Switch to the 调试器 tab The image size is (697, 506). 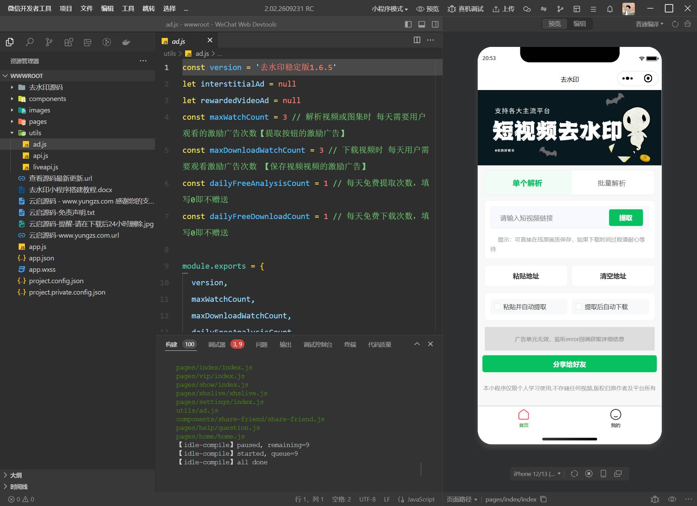click(x=217, y=344)
